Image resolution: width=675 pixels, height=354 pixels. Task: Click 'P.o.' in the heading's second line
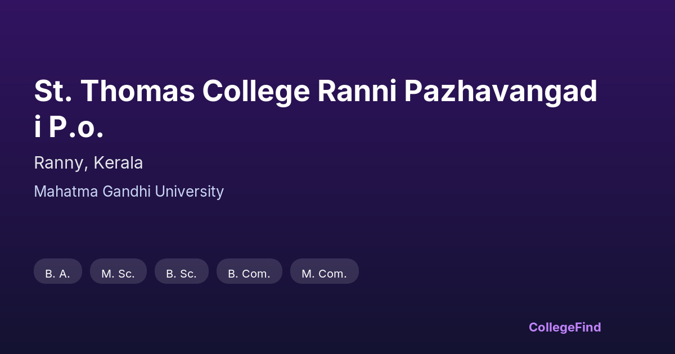pos(76,128)
